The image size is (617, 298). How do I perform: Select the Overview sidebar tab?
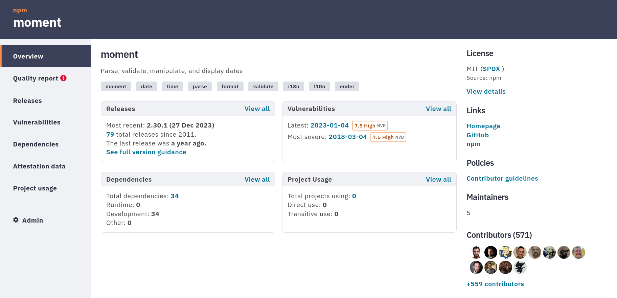click(x=45, y=56)
